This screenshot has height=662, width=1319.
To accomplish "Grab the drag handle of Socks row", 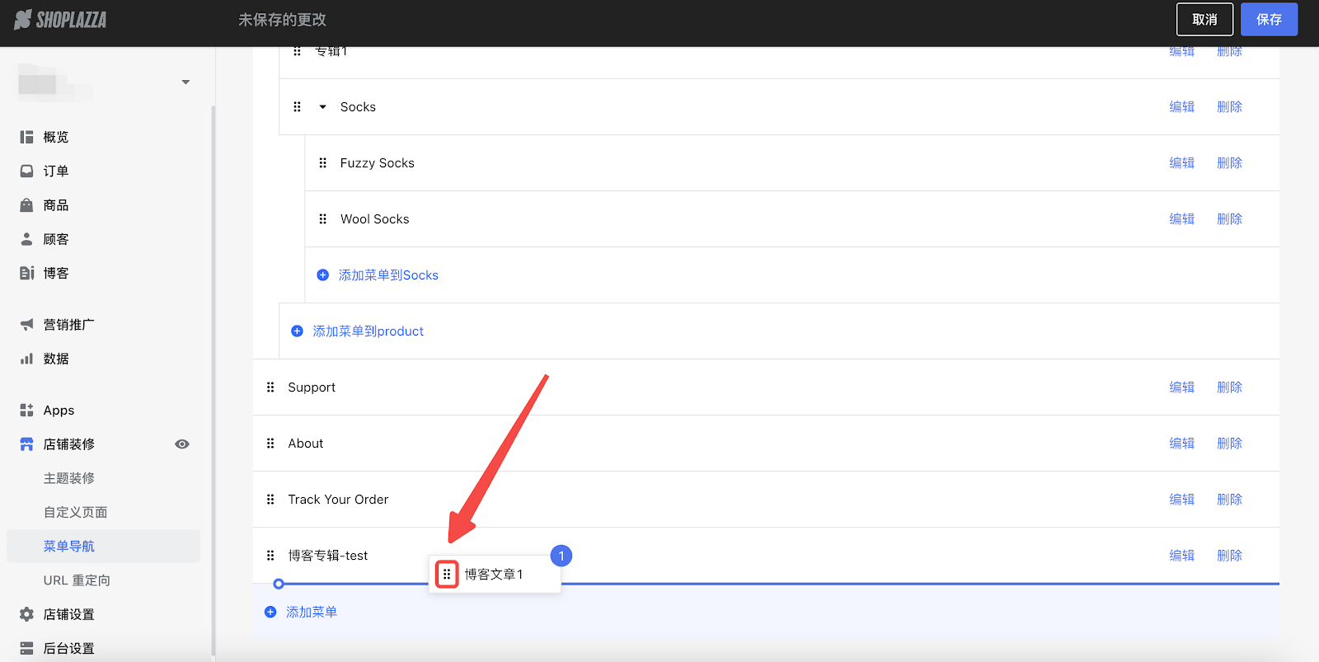I will click(297, 106).
